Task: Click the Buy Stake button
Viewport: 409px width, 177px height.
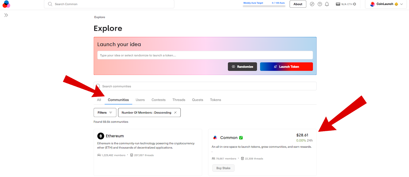Action: [x=223, y=168]
